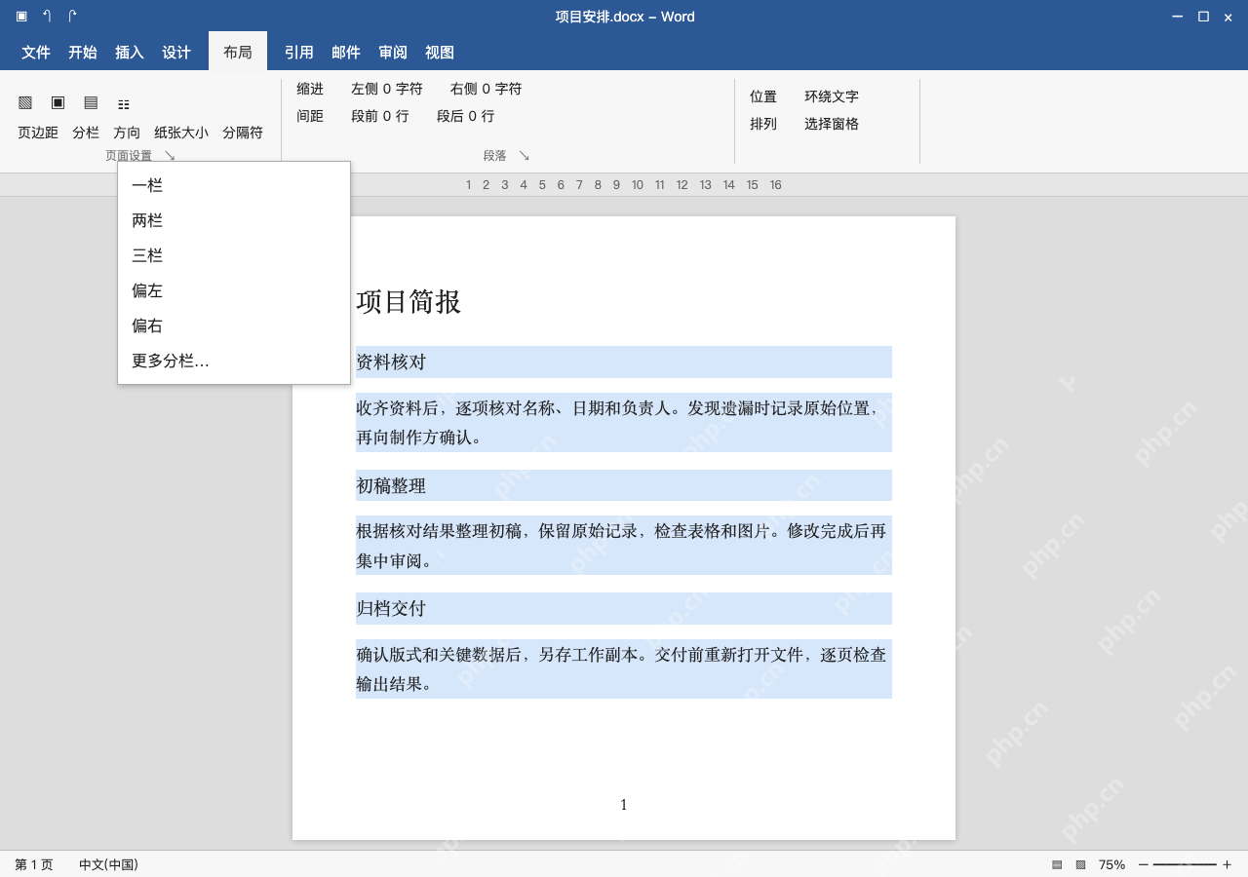Open the 页边距 margins dropdown
1248x877 pixels.
38,133
